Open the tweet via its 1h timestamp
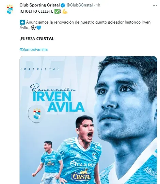This screenshot has height=184, width=160. pyautogui.click(x=98, y=5)
